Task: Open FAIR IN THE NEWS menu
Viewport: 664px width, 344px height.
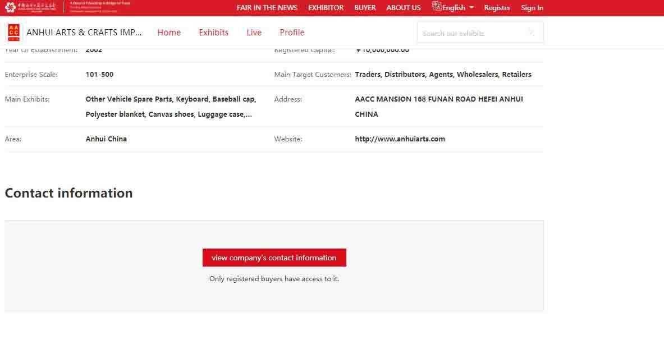Action: pyautogui.click(x=267, y=8)
